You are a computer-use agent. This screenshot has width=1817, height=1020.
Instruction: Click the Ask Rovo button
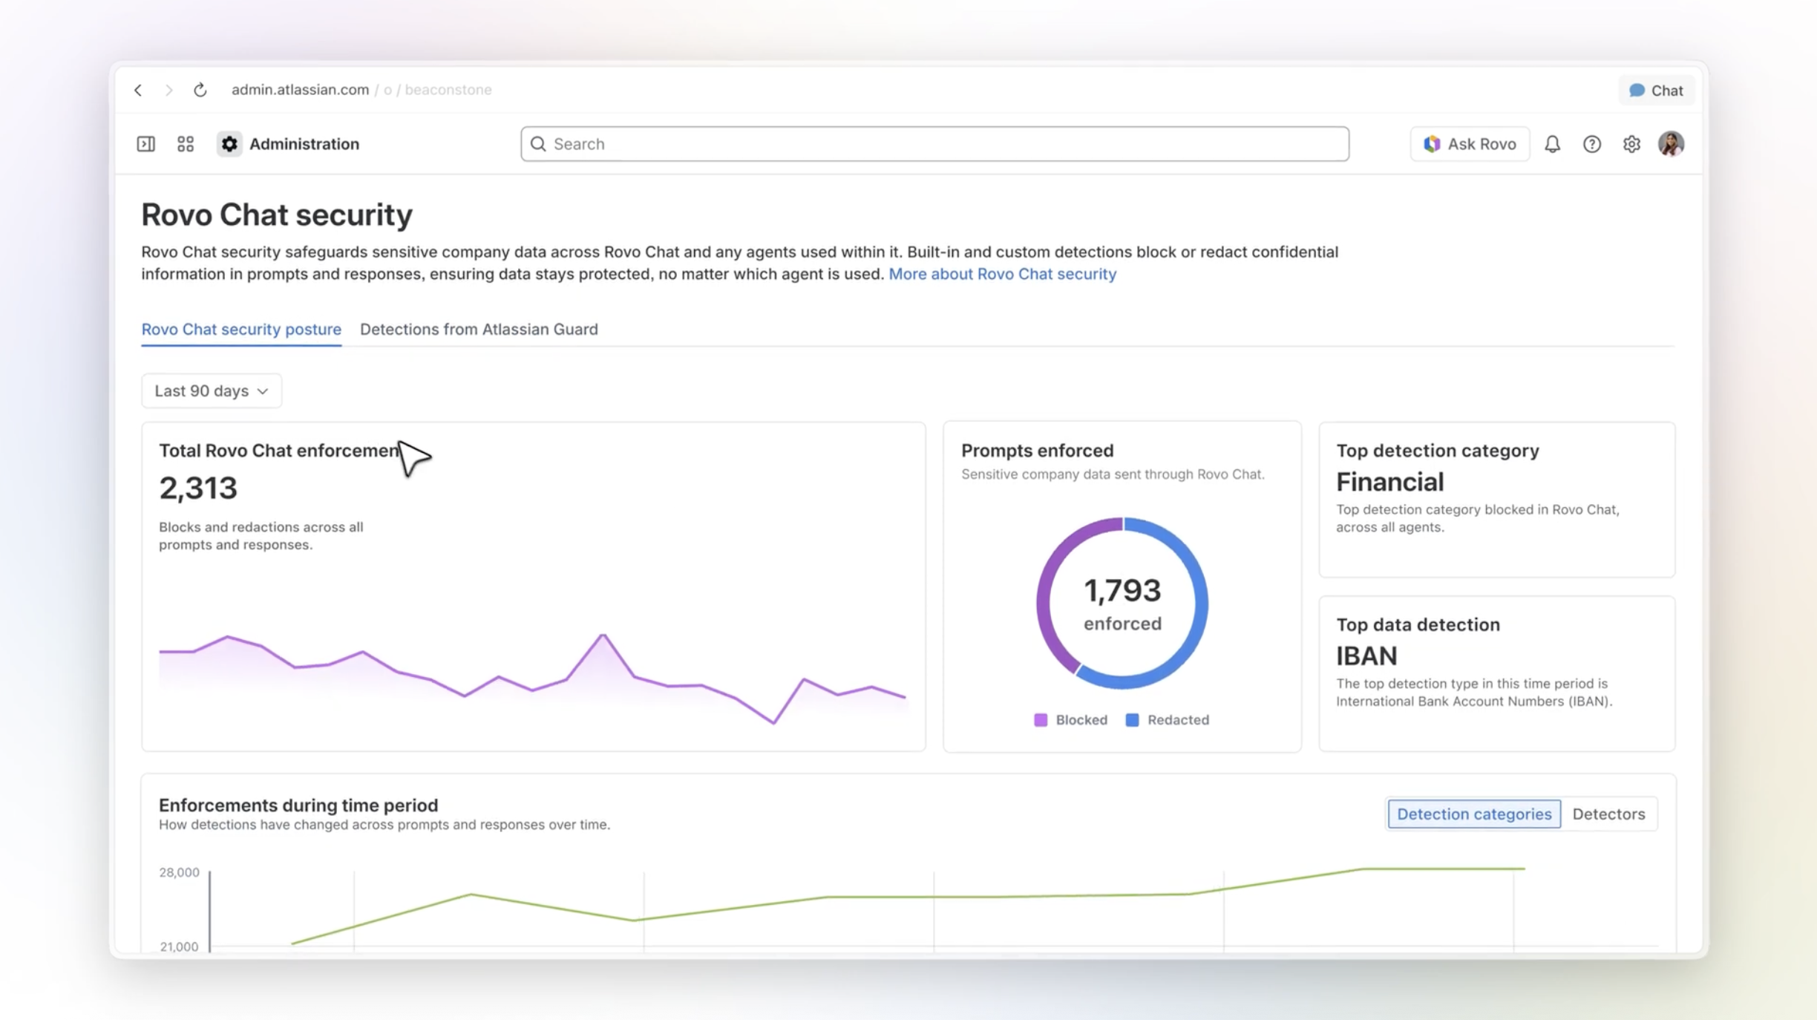point(1470,144)
